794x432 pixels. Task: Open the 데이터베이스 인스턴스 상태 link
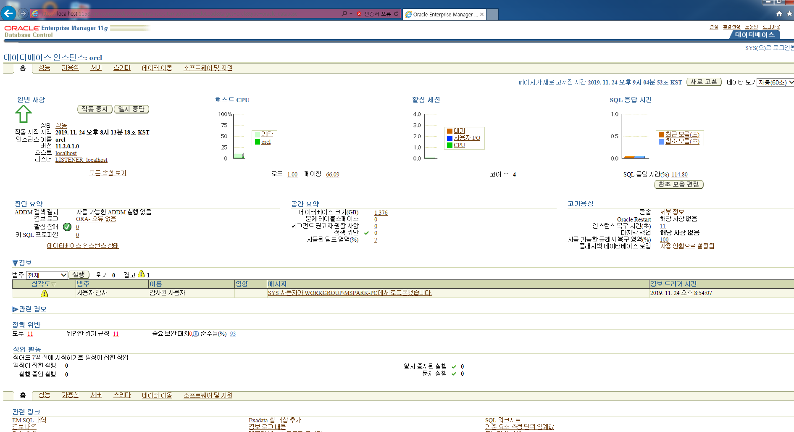click(x=83, y=246)
